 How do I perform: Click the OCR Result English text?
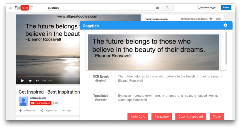(x=170, y=79)
